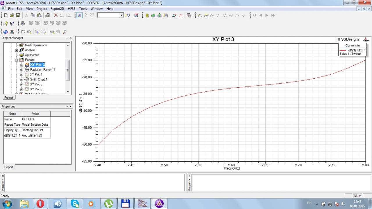Click the Project Manager scrollbar down arrow
The width and height of the screenshot is (372, 209).
coord(68,92)
